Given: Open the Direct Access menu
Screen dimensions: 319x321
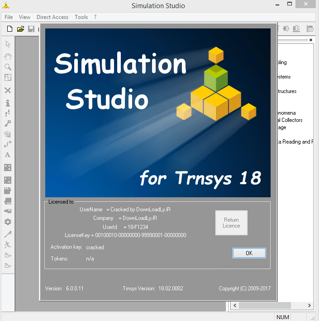Looking at the screenshot, I should coord(52,17).
